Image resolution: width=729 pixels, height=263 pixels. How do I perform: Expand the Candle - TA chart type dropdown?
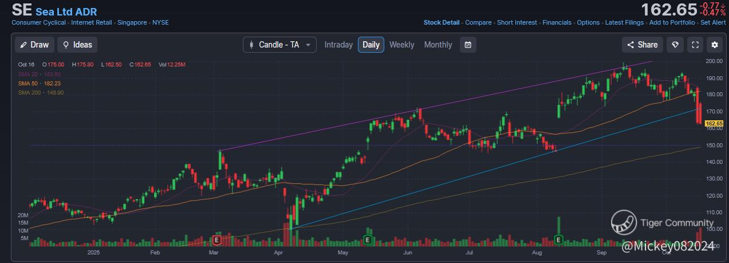click(x=279, y=45)
